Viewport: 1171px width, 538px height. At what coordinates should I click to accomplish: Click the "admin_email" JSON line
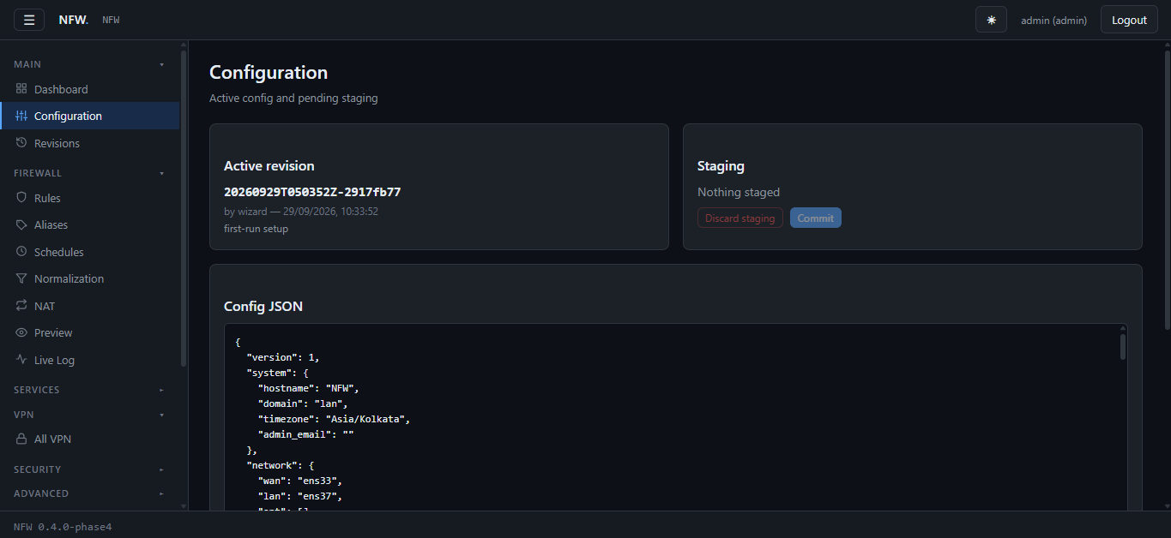306,434
